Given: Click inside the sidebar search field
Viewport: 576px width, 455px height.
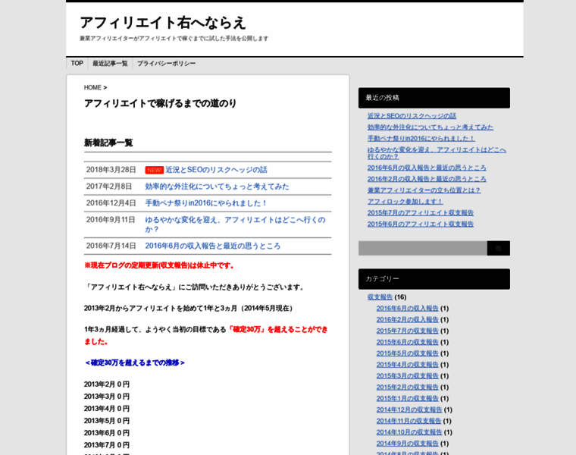Looking at the screenshot, I should point(422,248).
